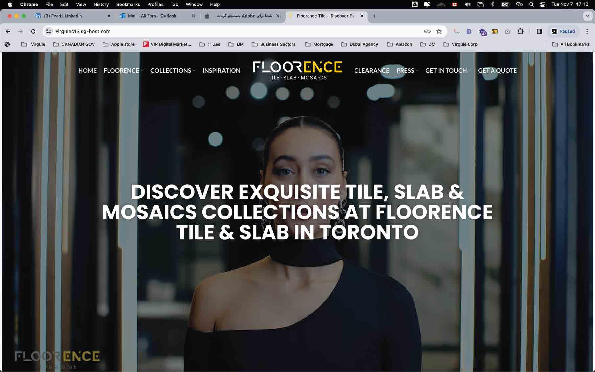Screen dimensions: 595x372
Task: Reload the current page
Action: pos(33,31)
